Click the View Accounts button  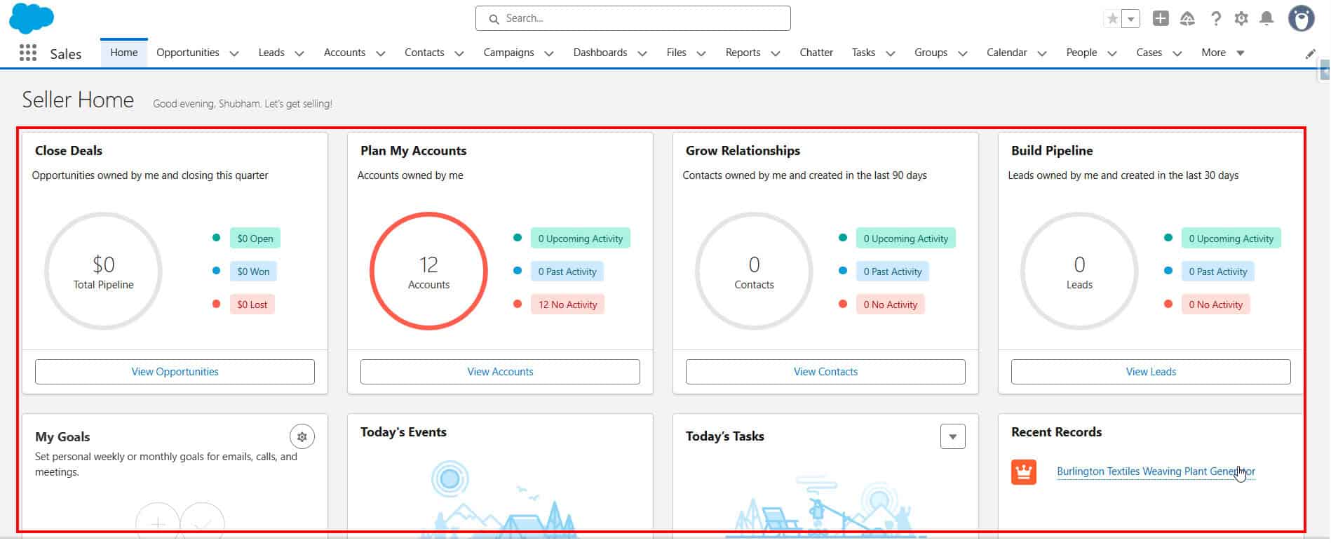pos(500,372)
